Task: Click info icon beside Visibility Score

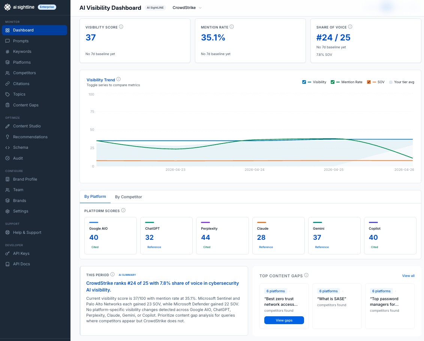Action: point(121,27)
